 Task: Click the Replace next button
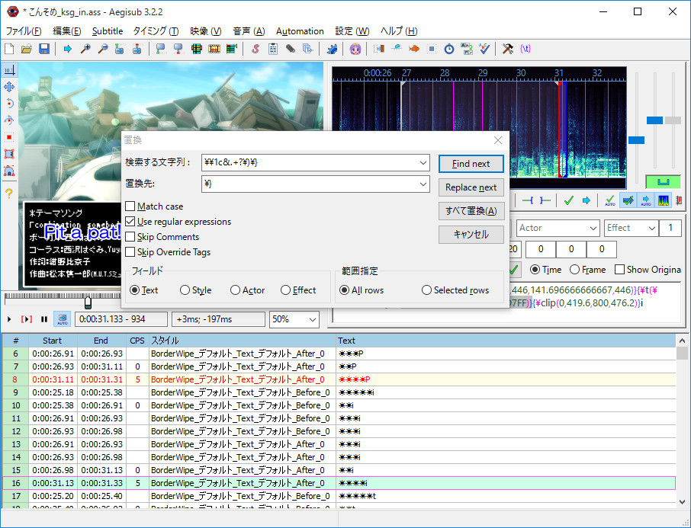[x=471, y=187]
